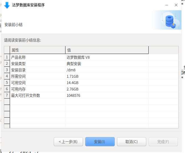Click row header number 1

click(7, 57)
